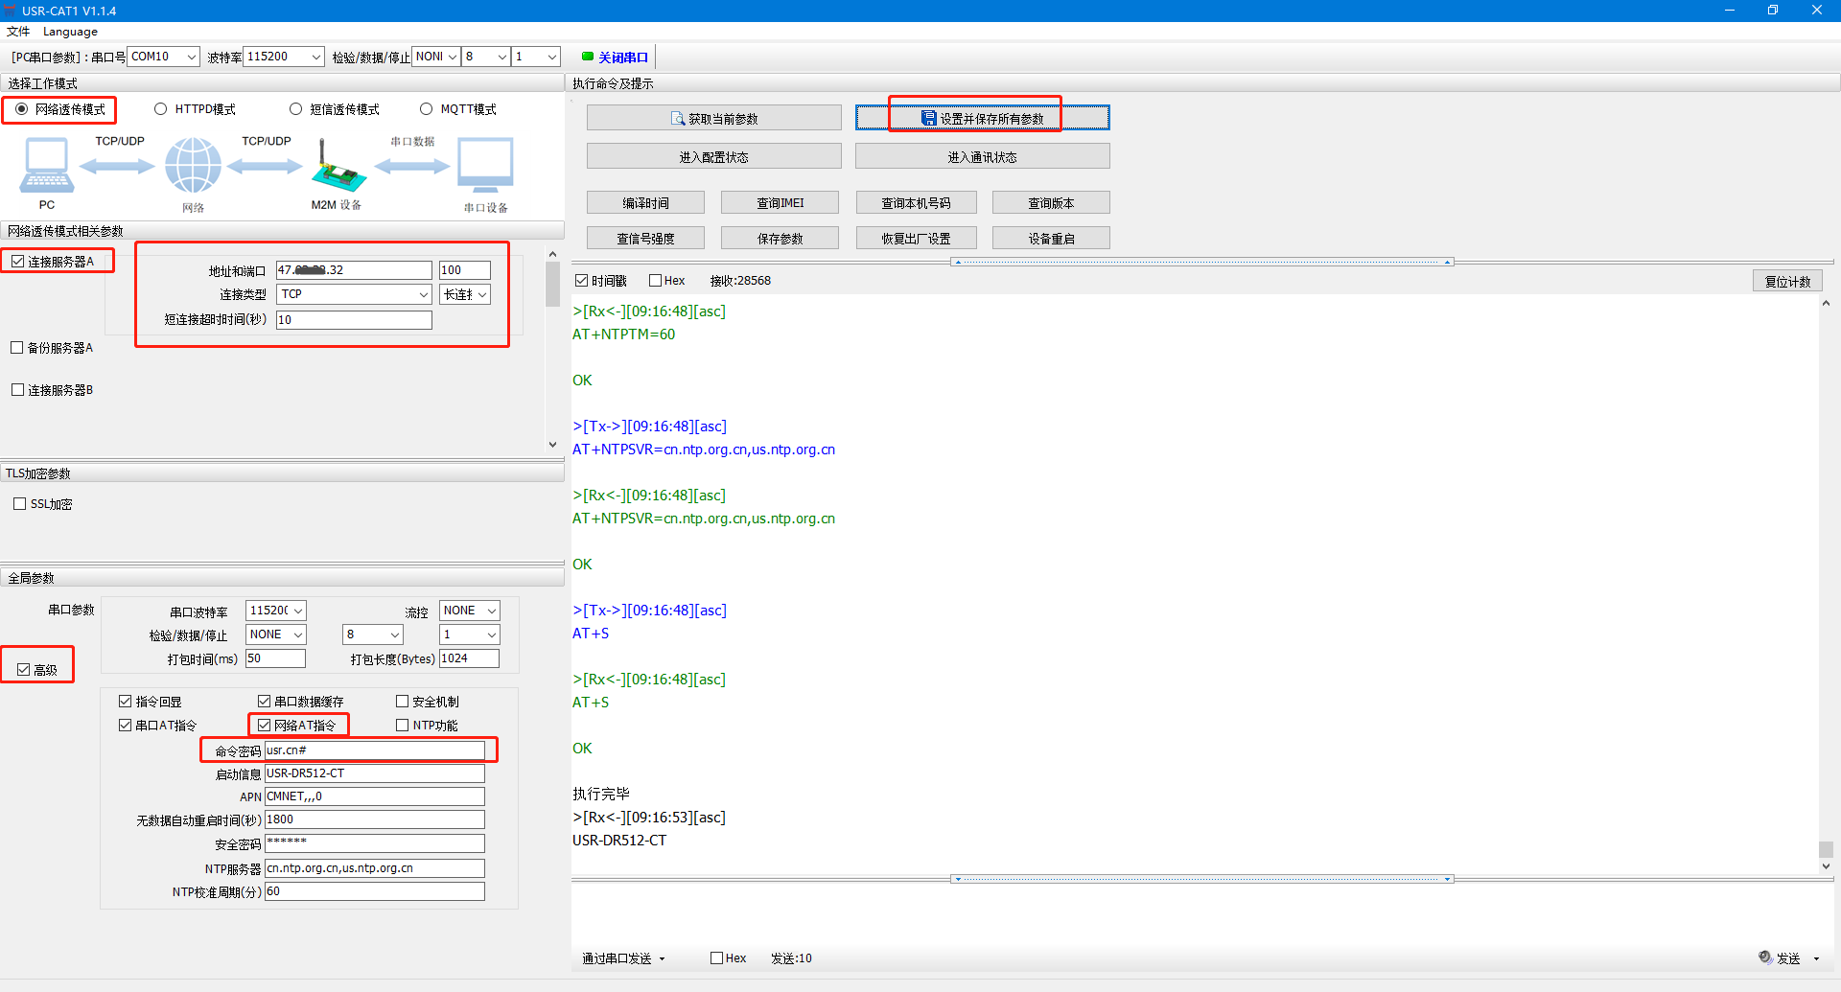This screenshot has height=992, width=1841.
Task: Click the magnifier icon on 获取当前参数
Action: (678, 119)
